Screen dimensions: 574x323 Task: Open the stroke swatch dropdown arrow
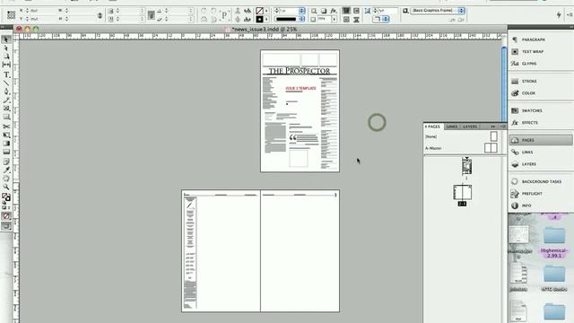pyautogui.click(x=266, y=19)
